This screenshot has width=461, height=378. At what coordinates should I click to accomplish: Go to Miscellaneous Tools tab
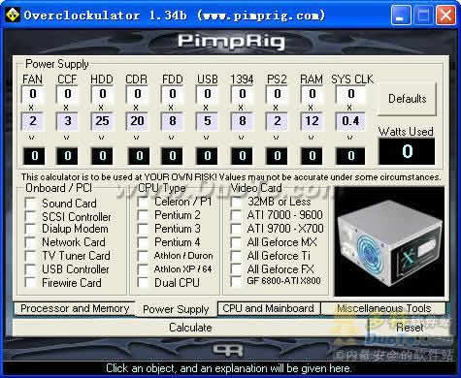tap(383, 308)
